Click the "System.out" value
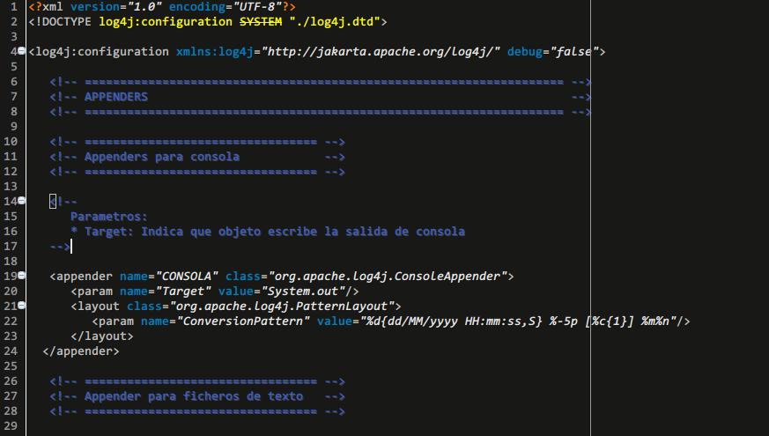 click(x=303, y=292)
